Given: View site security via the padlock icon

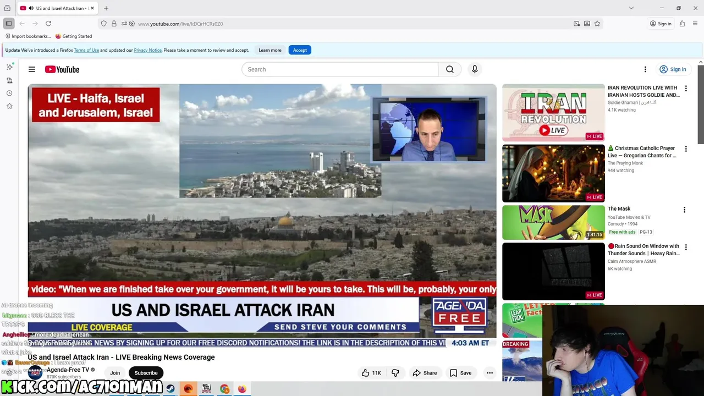Looking at the screenshot, I should 114,24.
